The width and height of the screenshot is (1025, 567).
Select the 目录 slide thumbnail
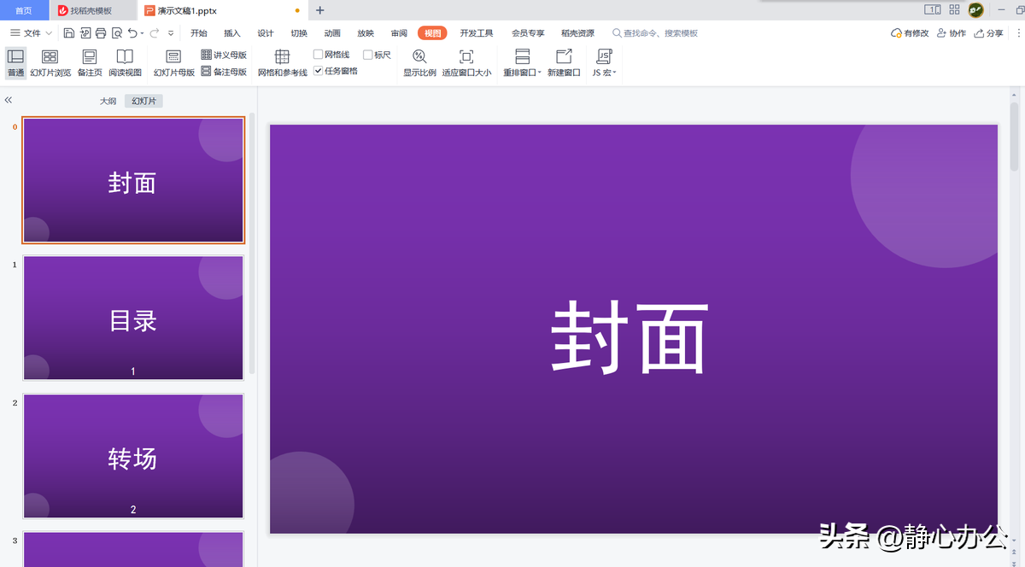point(133,318)
